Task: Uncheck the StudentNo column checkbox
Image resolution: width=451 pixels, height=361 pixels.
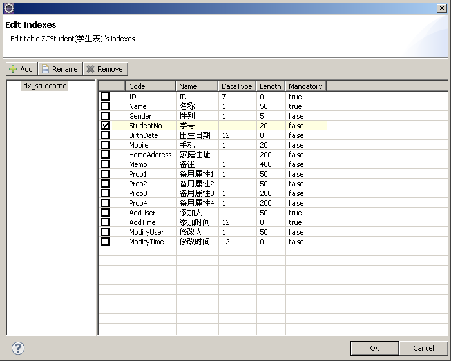Action: (x=106, y=126)
